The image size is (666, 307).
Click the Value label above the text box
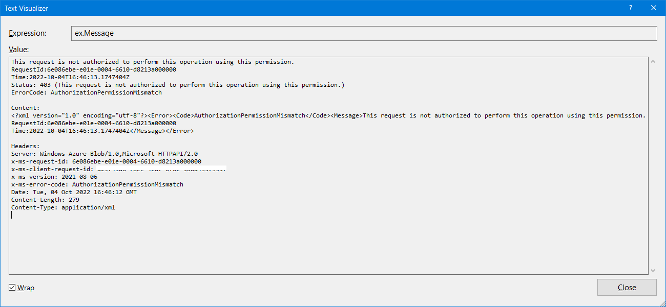(x=18, y=49)
